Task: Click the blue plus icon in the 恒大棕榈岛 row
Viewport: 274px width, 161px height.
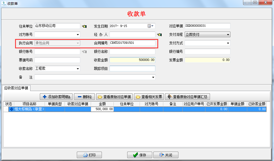Action: point(11,109)
